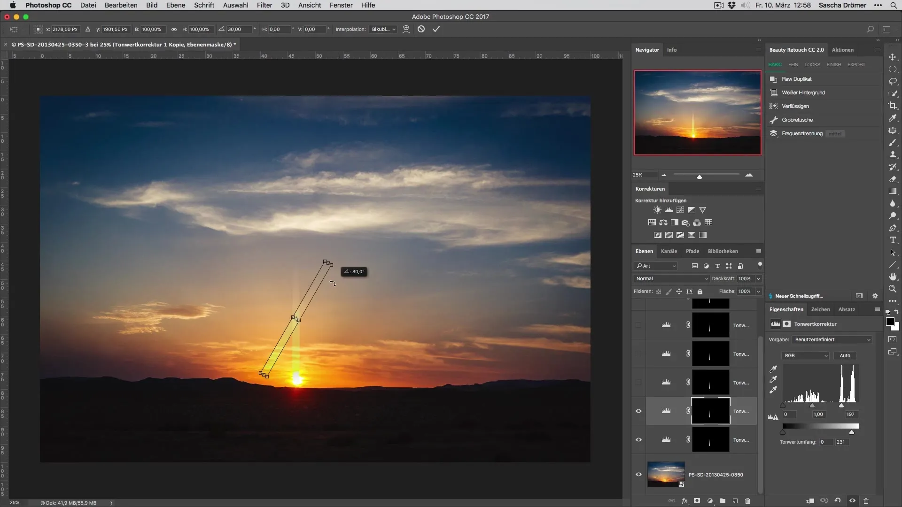
Task: Open the Vorgabe preset dropdown
Action: point(832,339)
